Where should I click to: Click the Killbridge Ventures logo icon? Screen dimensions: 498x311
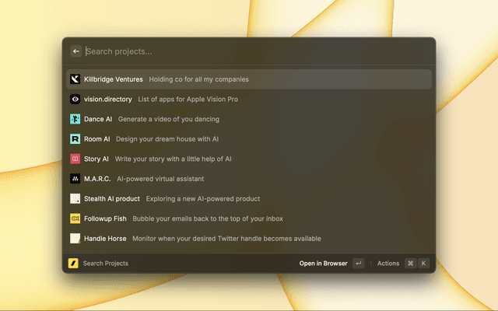pos(75,79)
